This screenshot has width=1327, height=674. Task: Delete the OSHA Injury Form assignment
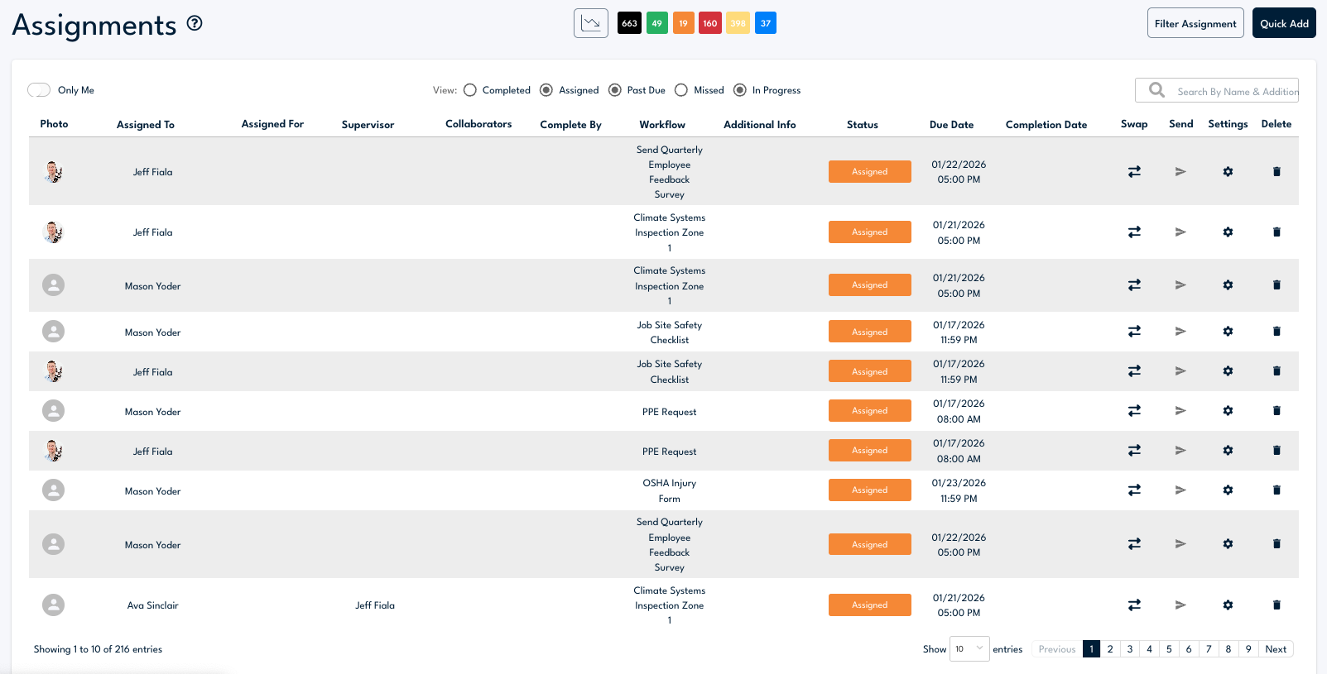(x=1277, y=490)
